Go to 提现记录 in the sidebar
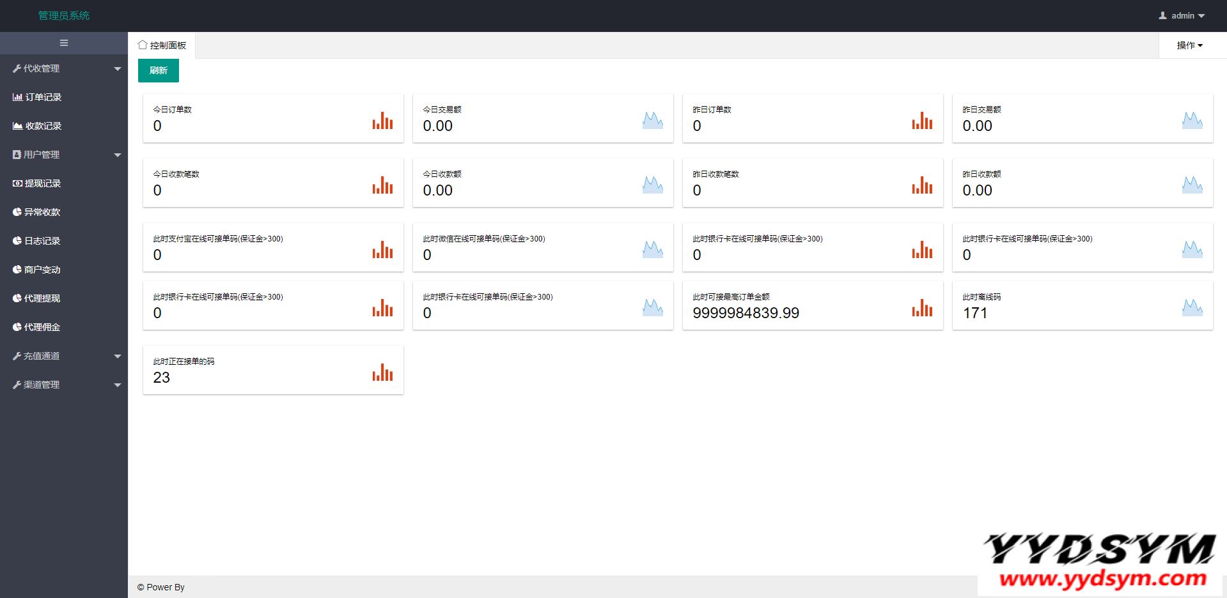The width and height of the screenshot is (1227, 598). (x=43, y=183)
